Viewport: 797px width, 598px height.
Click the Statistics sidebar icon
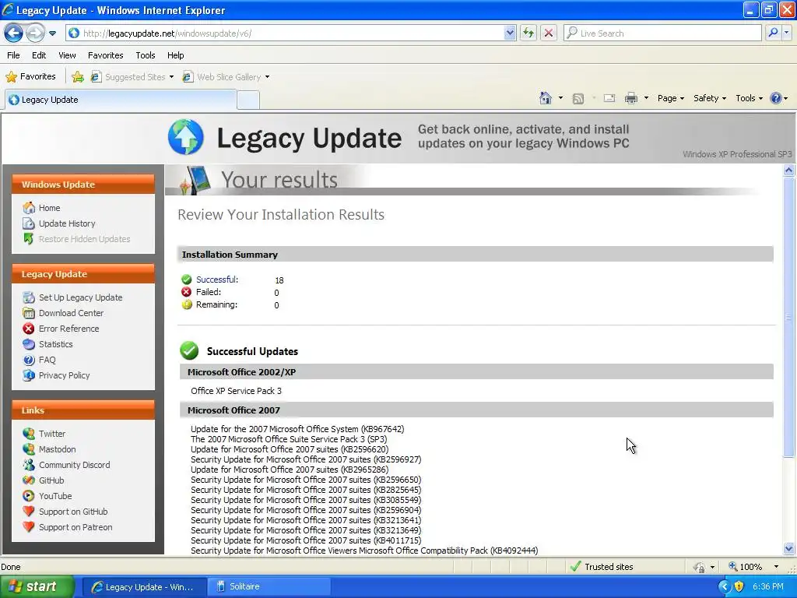tap(29, 344)
